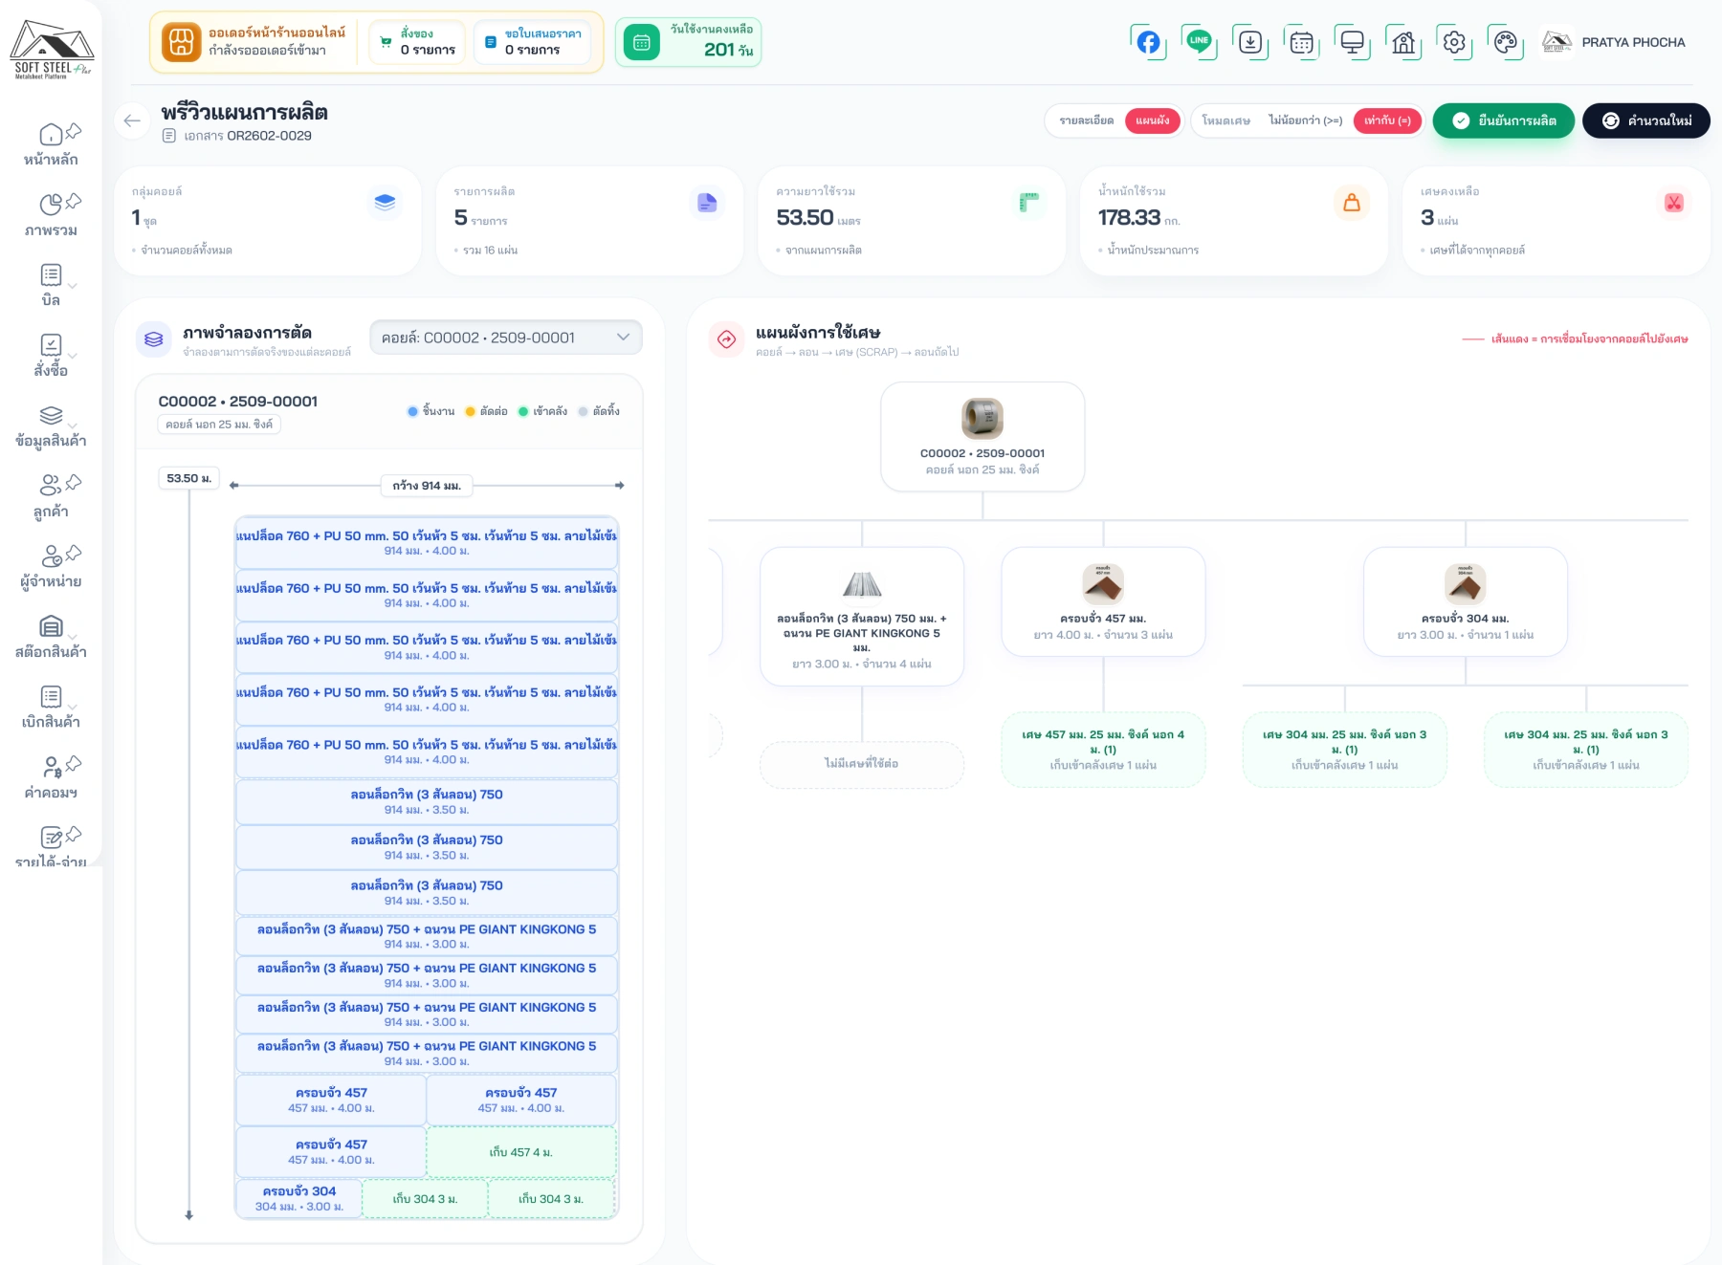Click the house icon in the header
Screen dimensions: 1722x1265
(1403, 42)
